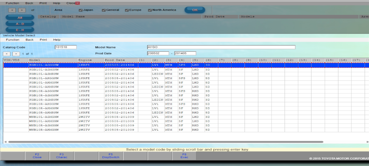369x166 pixels.
Task: Click the Prod Date start field 200502
Action: click(158, 53)
